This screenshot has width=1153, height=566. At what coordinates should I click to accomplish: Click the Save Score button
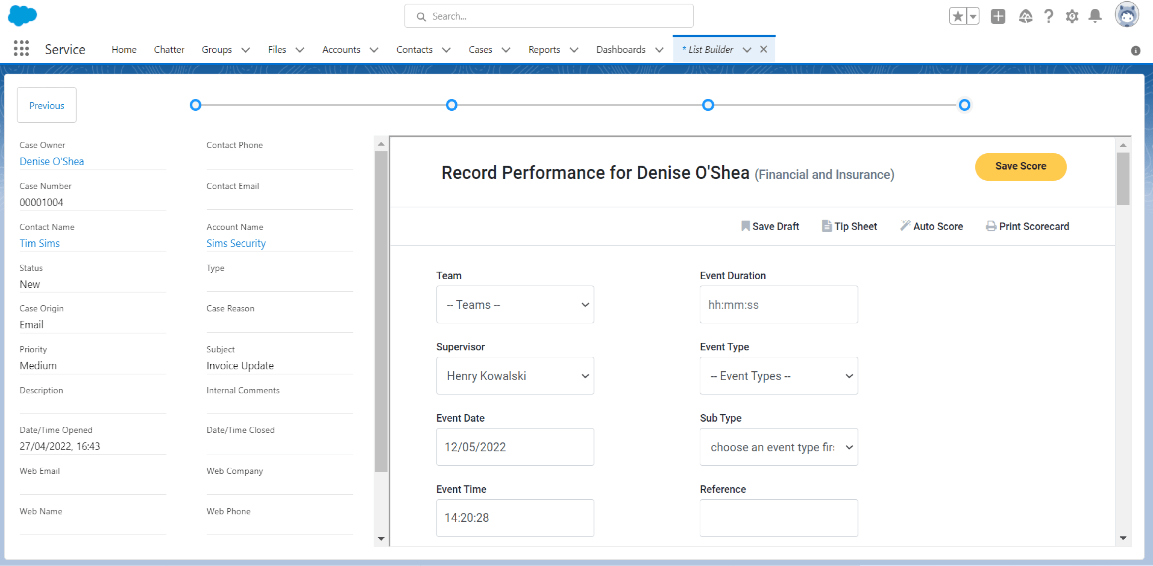[1021, 166]
